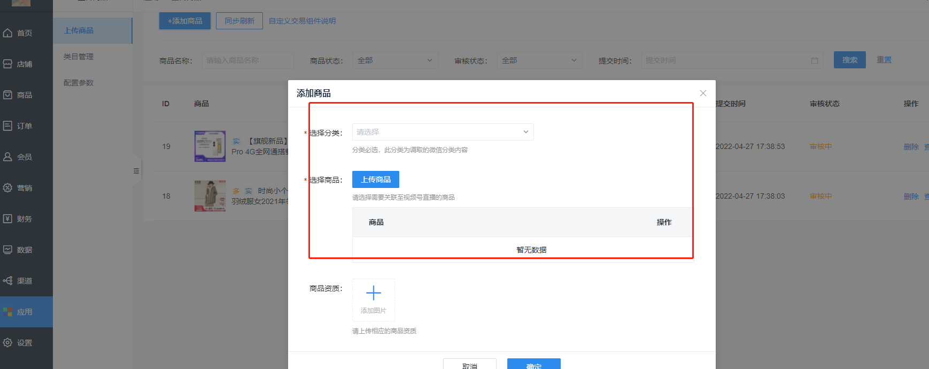Click the +添加商品 button
This screenshot has height=369, width=929.
point(185,21)
